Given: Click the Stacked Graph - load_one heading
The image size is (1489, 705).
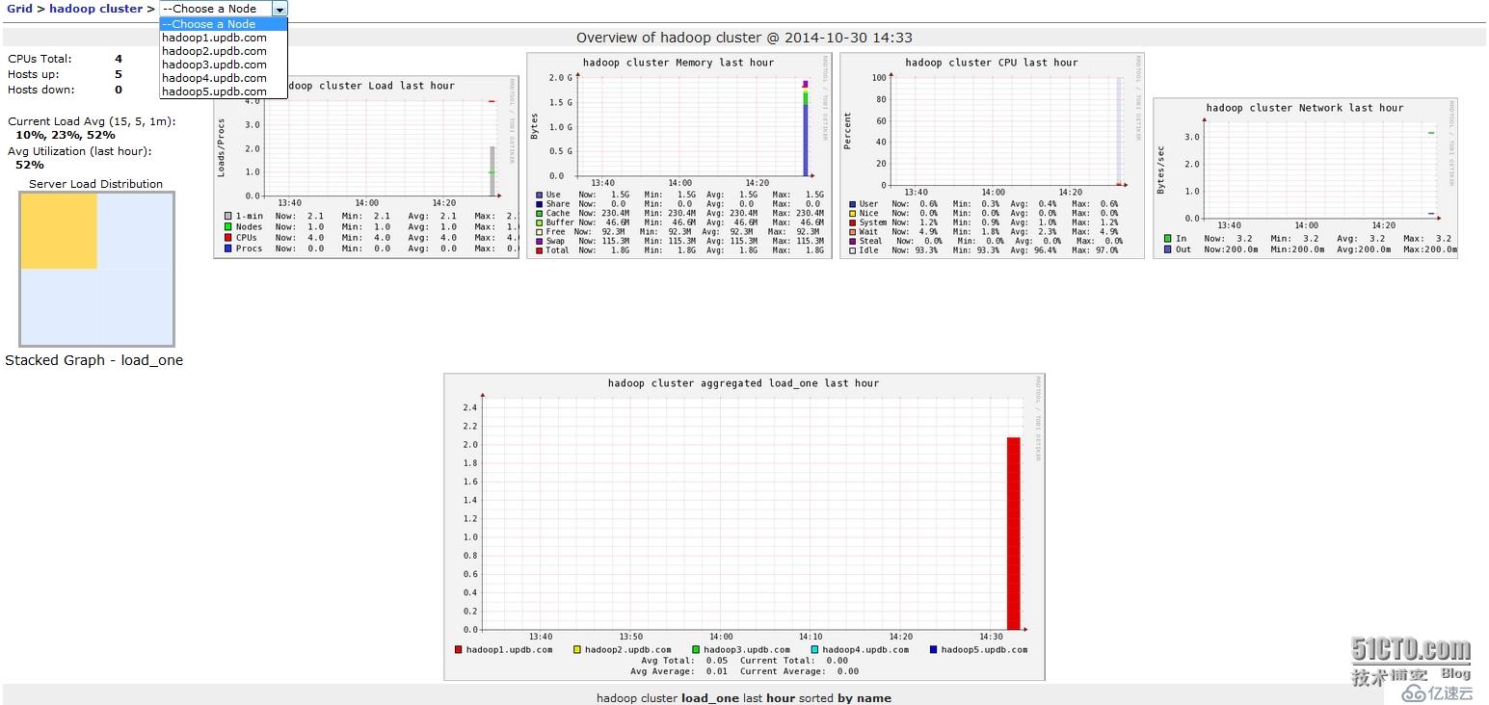Looking at the screenshot, I should (94, 360).
